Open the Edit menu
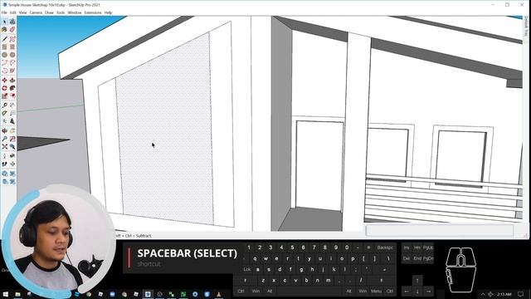 [13, 12]
